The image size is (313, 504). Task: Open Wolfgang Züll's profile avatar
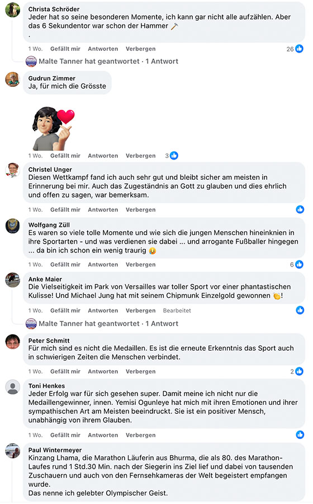pos(13,226)
